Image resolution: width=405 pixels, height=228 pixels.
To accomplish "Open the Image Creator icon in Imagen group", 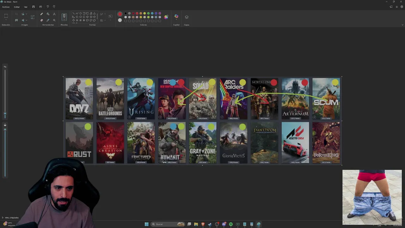I will coord(33,17).
